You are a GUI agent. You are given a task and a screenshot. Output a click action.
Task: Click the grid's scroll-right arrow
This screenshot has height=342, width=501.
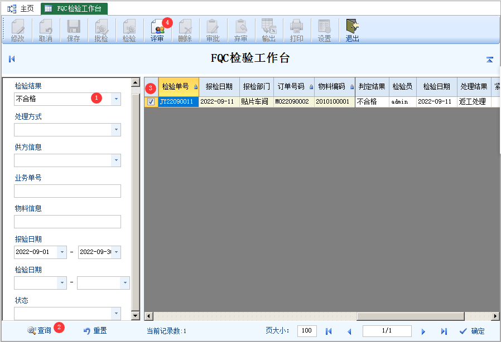(x=495, y=316)
